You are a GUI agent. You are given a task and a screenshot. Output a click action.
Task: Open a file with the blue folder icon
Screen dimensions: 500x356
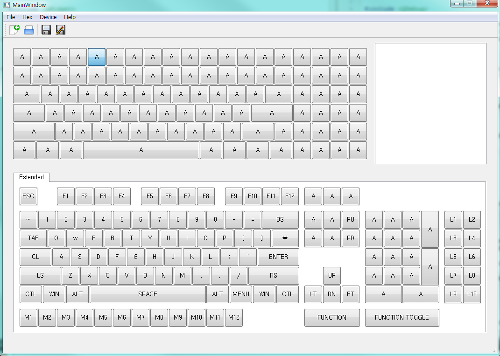tap(29, 30)
